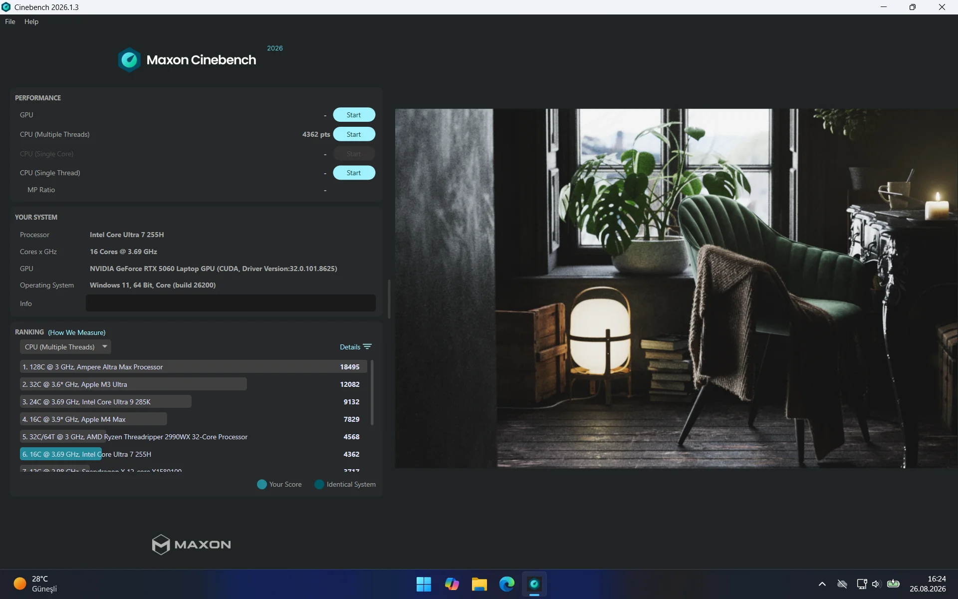The width and height of the screenshot is (958, 599).
Task: Click the 16 Cores @ 3.69 GHz value
Action: (x=123, y=252)
